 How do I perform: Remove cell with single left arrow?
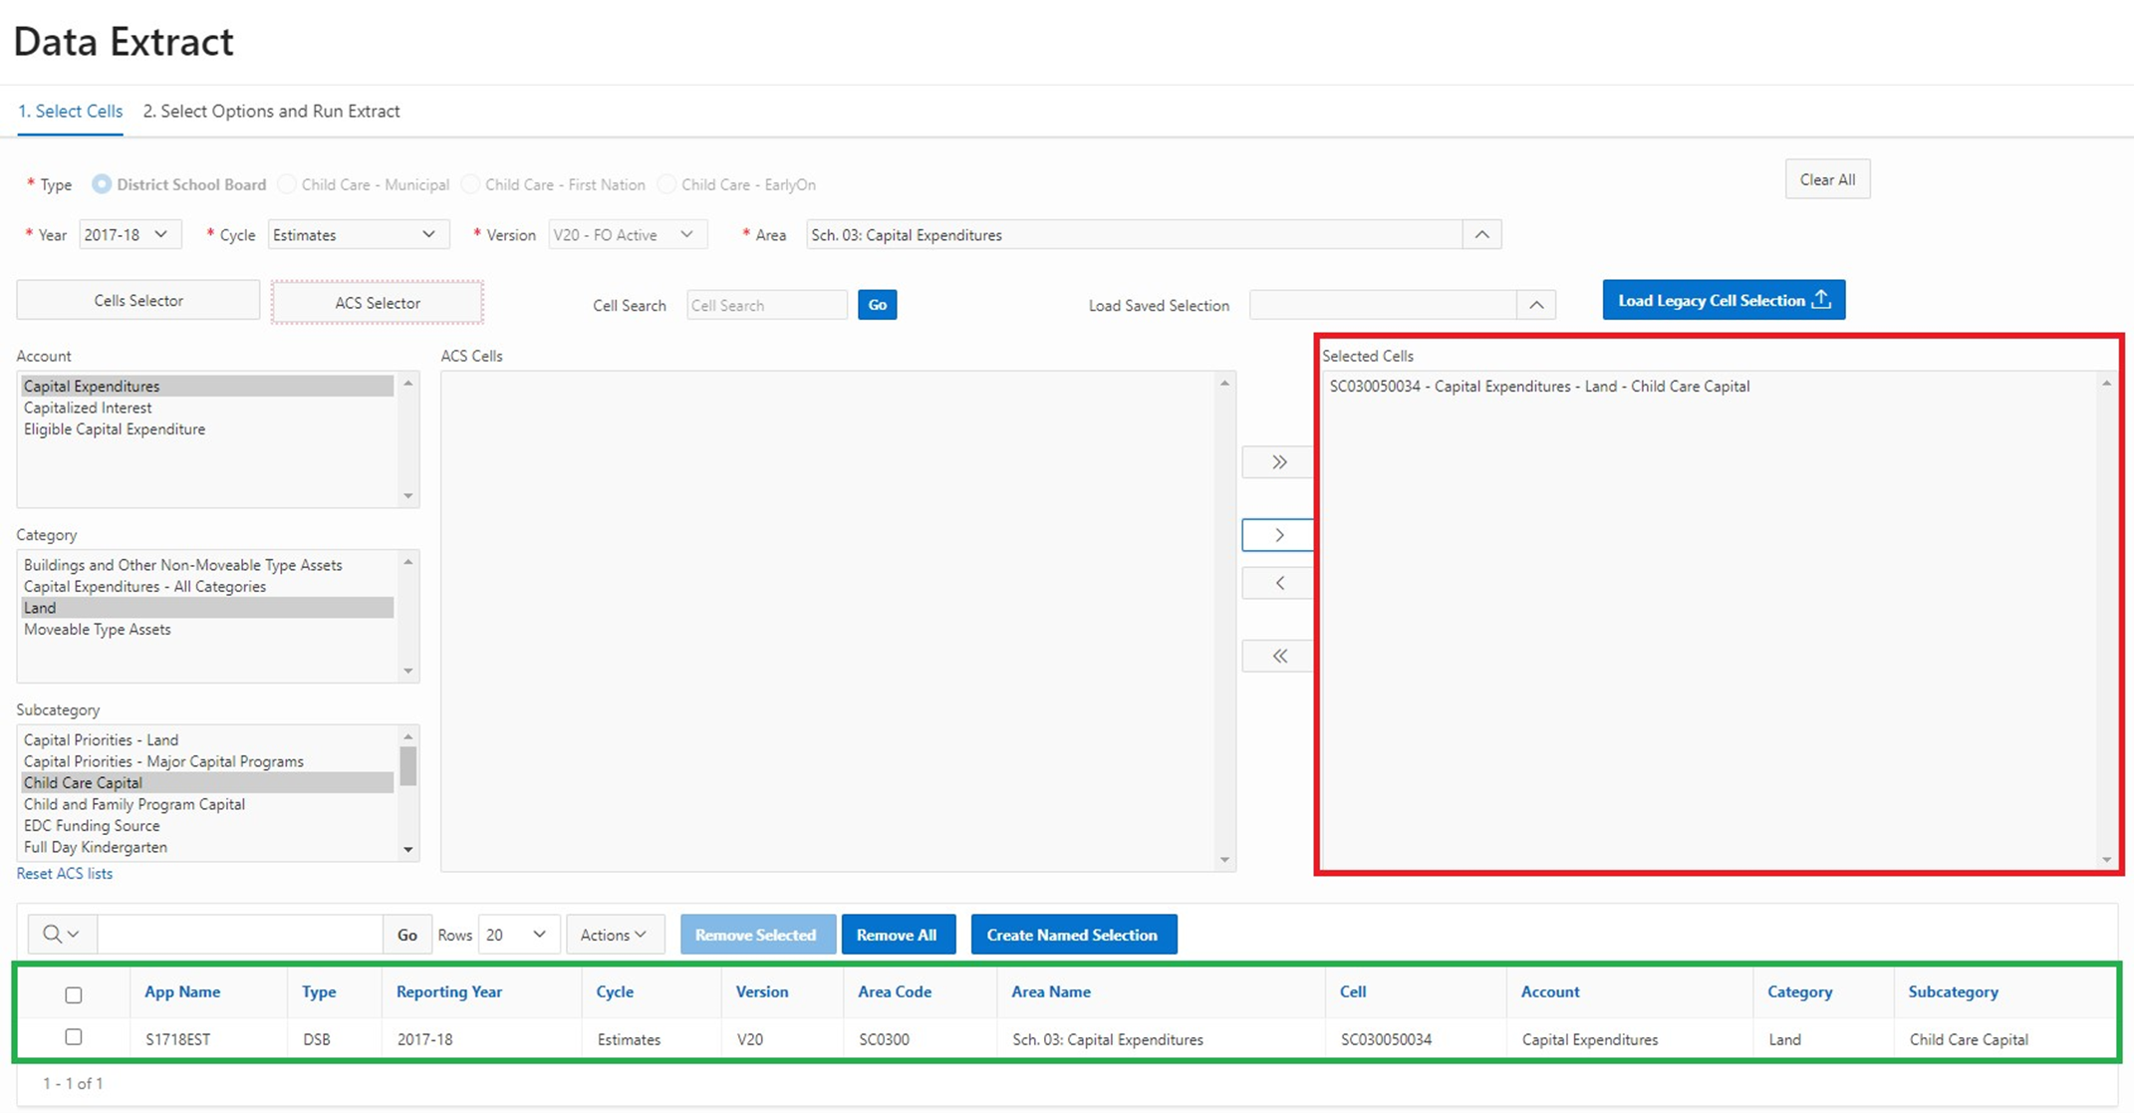click(1278, 583)
